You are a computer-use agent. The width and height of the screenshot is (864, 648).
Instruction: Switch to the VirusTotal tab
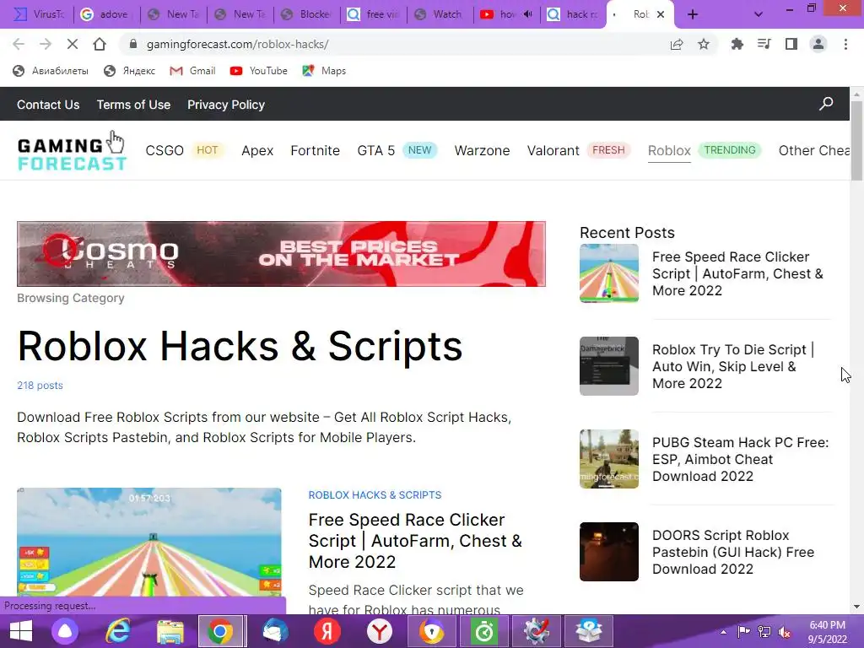[x=39, y=14]
